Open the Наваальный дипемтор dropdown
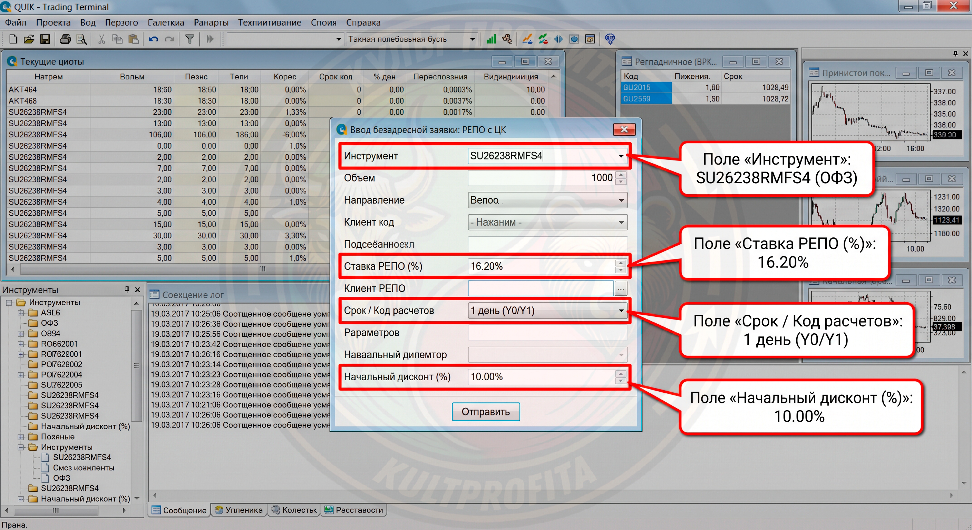The image size is (972, 530). point(621,355)
